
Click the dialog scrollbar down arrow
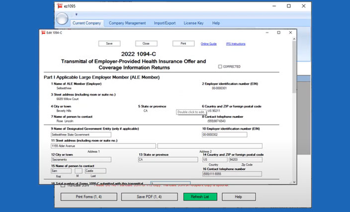[x=294, y=182]
